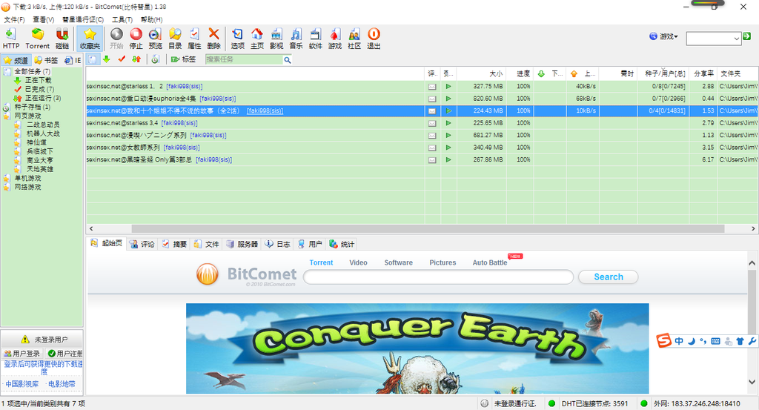Open the 属性 properties icon
The height and width of the screenshot is (410, 759).
[x=194, y=39]
